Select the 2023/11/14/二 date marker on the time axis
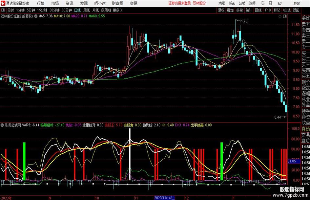Image resolution: width=310 pixels, height=200 pixels. coord(164,198)
